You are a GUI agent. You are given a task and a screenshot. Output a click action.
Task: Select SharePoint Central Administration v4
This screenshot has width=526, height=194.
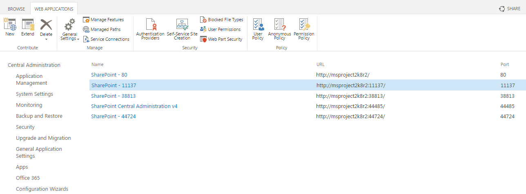click(134, 106)
